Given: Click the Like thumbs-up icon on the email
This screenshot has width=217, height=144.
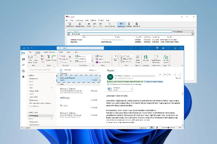Looking at the screenshot, I should click(160, 75).
